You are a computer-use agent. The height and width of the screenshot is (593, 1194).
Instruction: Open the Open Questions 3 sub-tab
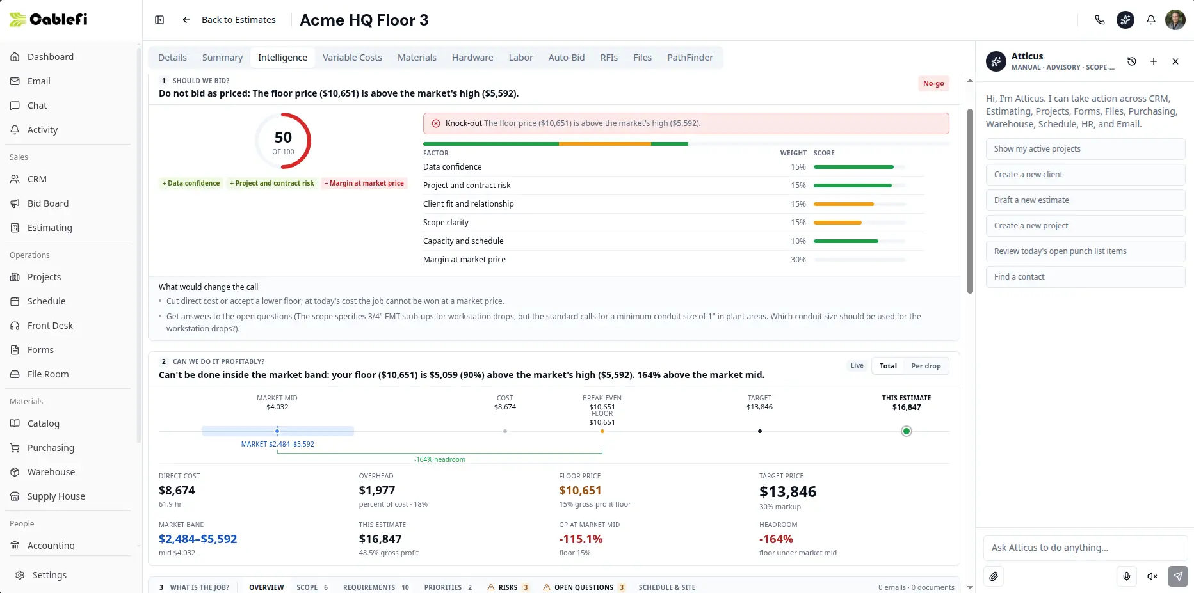pos(584,587)
